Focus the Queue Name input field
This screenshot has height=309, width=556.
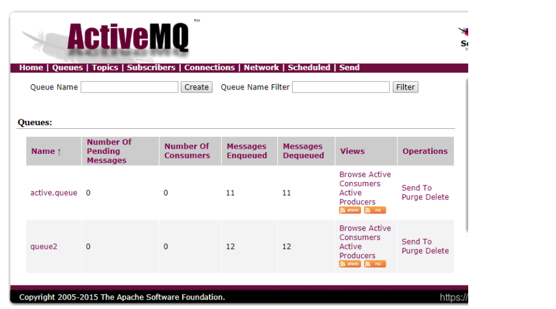coord(129,87)
